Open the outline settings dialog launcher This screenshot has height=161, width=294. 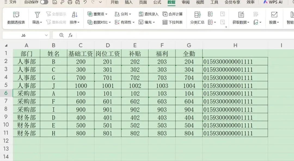click(x=226, y=27)
